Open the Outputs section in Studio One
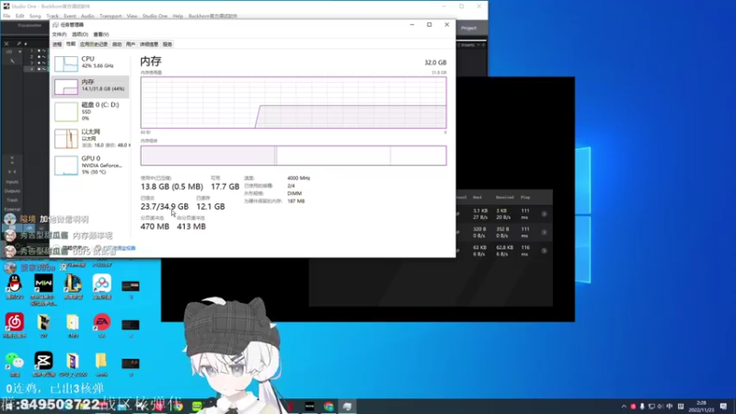 coord(12,191)
